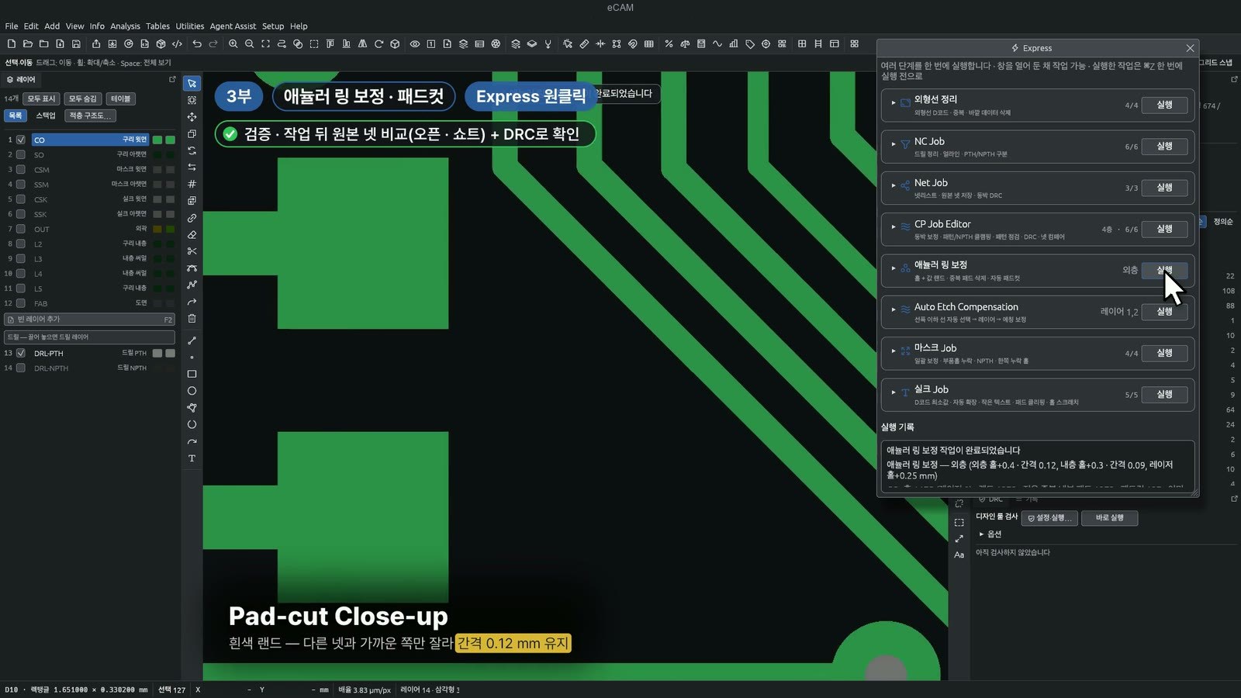Click the 모두 숨김 button
The image size is (1241, 698).
pos(82,98)
